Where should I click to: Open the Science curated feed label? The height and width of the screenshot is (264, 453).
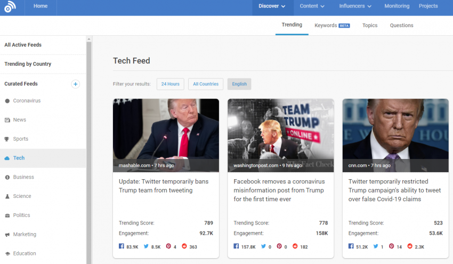click(22, 196)
